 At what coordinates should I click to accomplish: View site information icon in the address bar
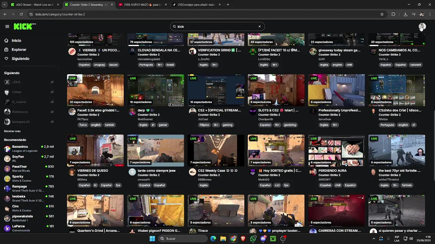coord(31,14)
